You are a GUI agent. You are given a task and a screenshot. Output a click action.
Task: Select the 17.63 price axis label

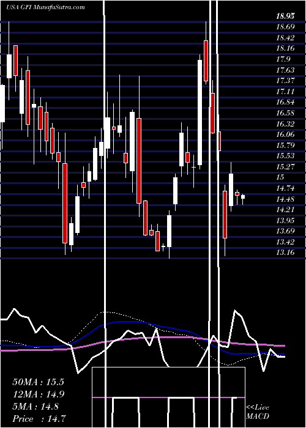click(x=285, y=70)
